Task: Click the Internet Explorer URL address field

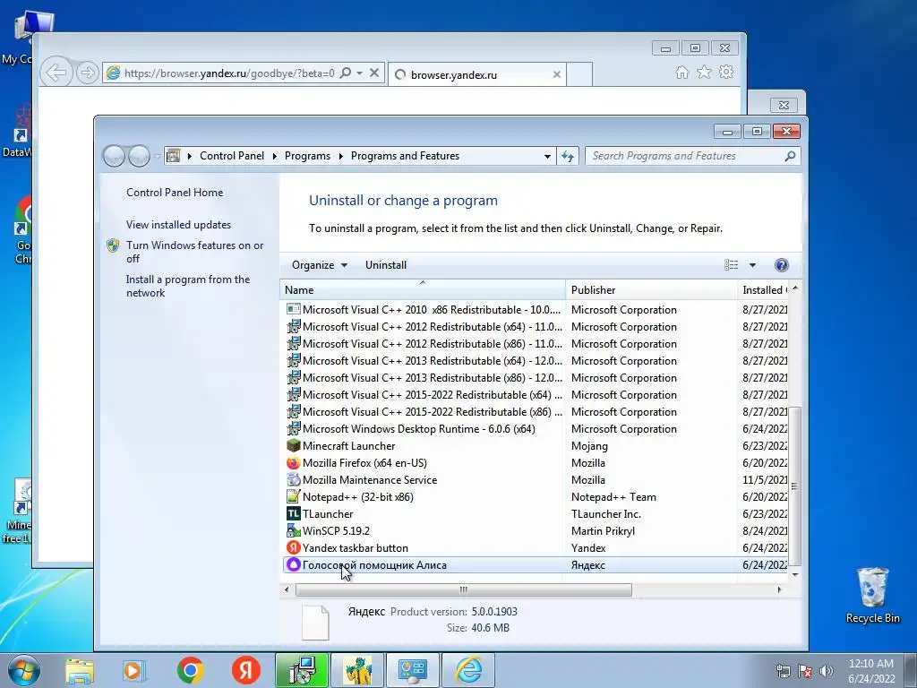Action: click(228, 73)
